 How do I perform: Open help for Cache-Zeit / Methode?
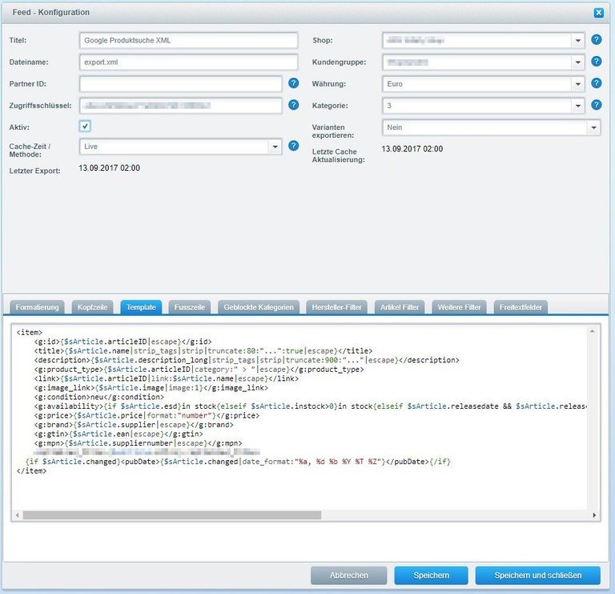coord(293,146)
